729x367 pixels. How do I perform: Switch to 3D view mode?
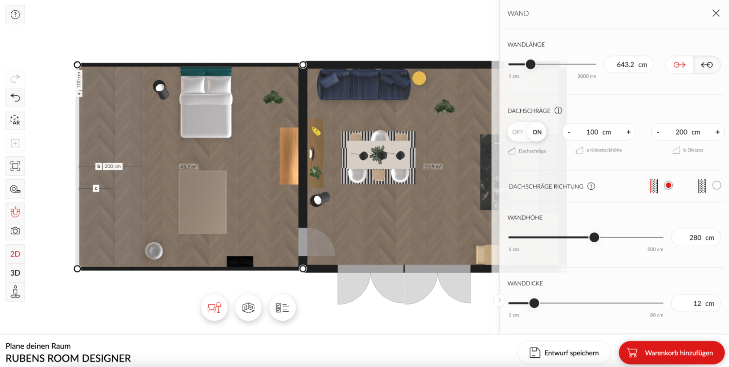pyautogui.click(x=15, y=273)
